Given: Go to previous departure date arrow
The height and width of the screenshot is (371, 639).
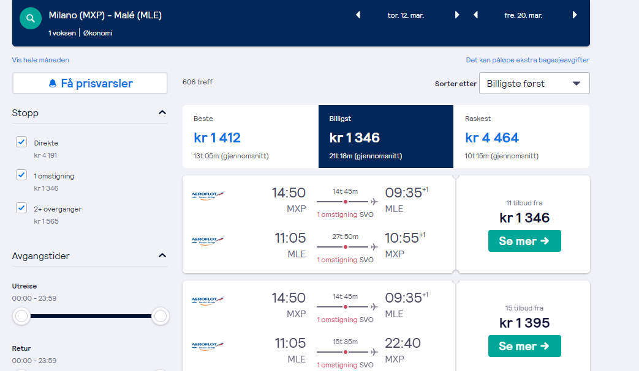Looking at the screenshot, I should tap(358, 15).
